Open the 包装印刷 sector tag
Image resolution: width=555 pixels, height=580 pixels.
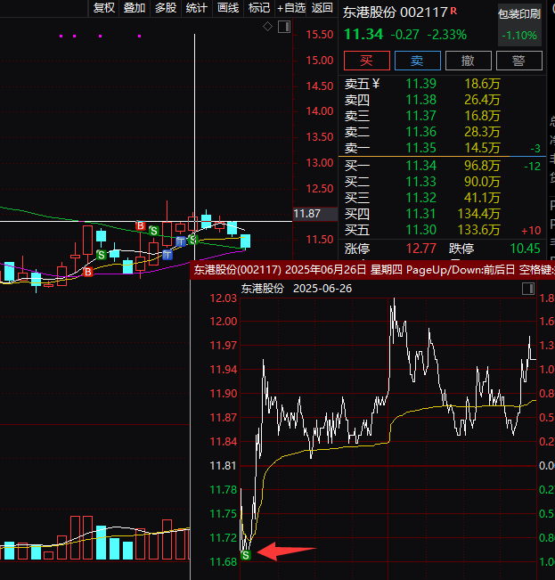[519, 14]
